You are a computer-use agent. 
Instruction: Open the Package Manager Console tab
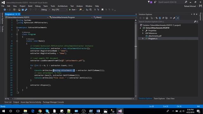[x=53, y=102]
